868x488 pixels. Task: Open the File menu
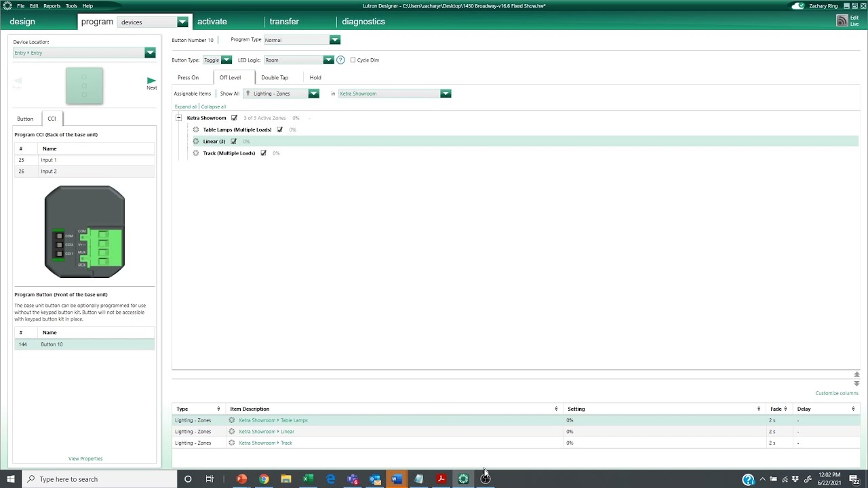20,6
